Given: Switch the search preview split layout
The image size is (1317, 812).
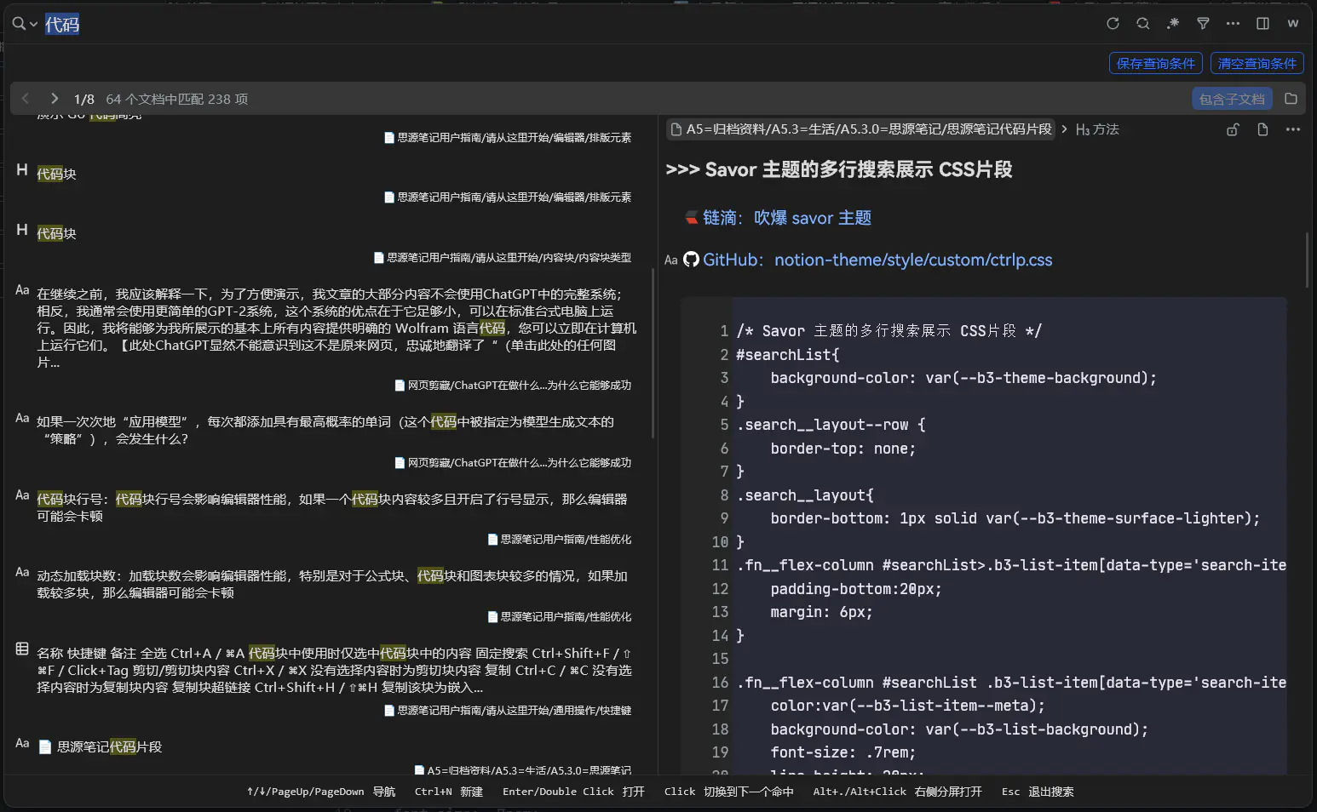Looking at the screenshot, I should pos(1262,24).
